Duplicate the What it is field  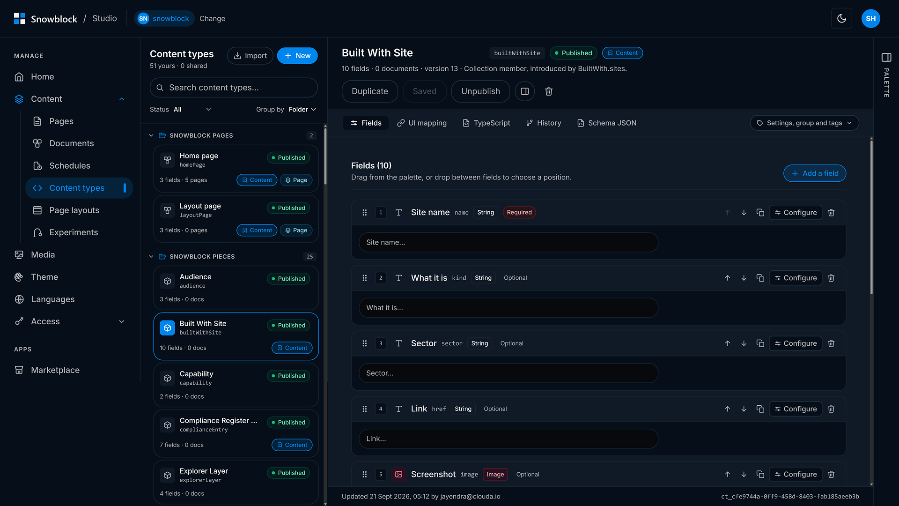pos(760,278)
